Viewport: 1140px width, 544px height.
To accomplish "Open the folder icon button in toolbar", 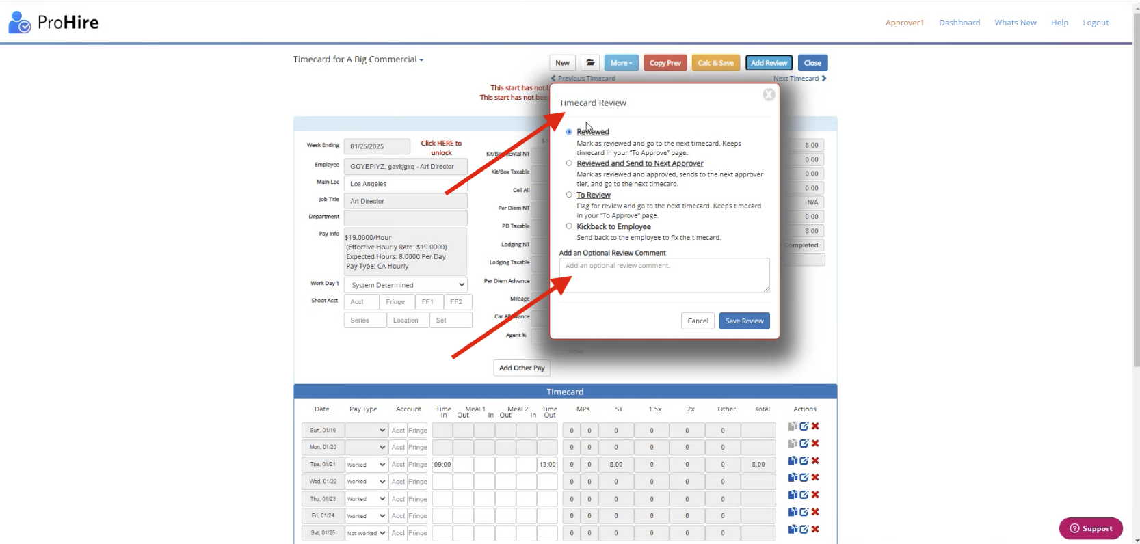I will click(x=590, y=63).
